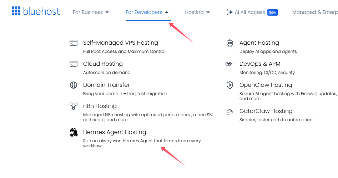Click the Hermes Agent avatar icon

pos(74,132)
